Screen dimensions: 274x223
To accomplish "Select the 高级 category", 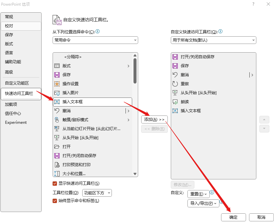I will click(21, 72).
